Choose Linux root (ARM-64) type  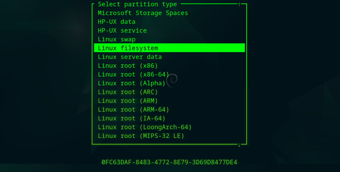[133, 110]
